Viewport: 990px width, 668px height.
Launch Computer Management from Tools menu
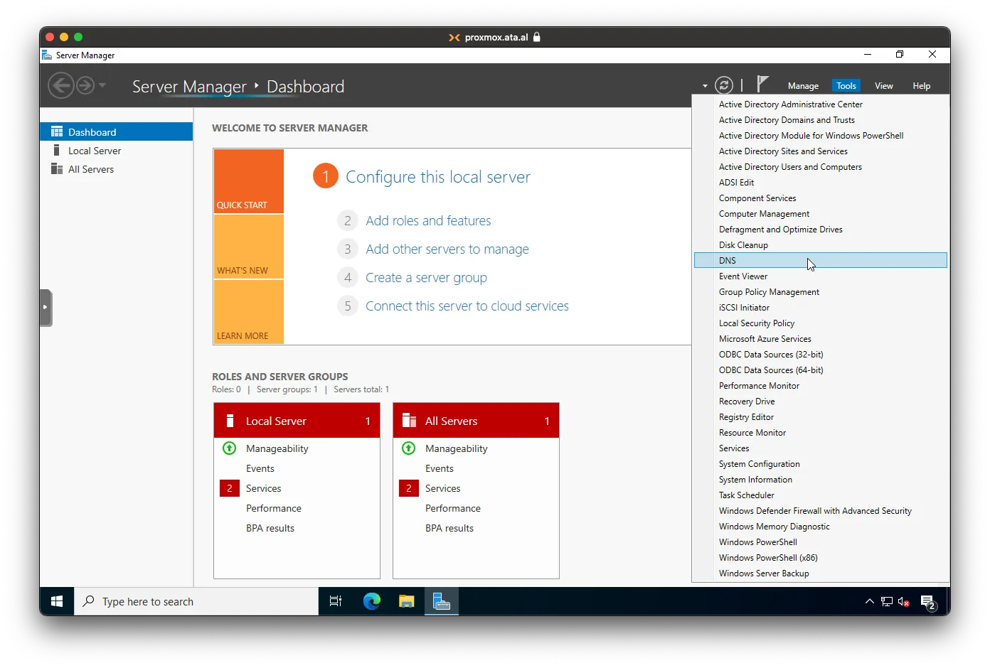point(821,214)
